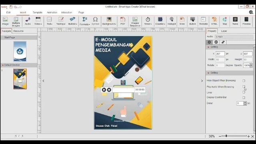Open the Interaction tab
The height and width of the screenshot is (144, 256).
click(x=67, y=12)
